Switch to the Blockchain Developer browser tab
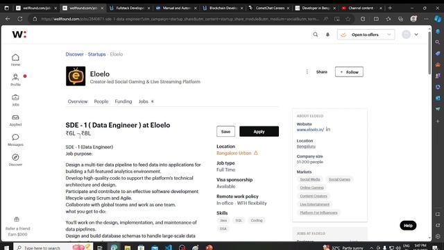Image resolution: width=444 pixels, height=250 pixels. click(223, 8)
